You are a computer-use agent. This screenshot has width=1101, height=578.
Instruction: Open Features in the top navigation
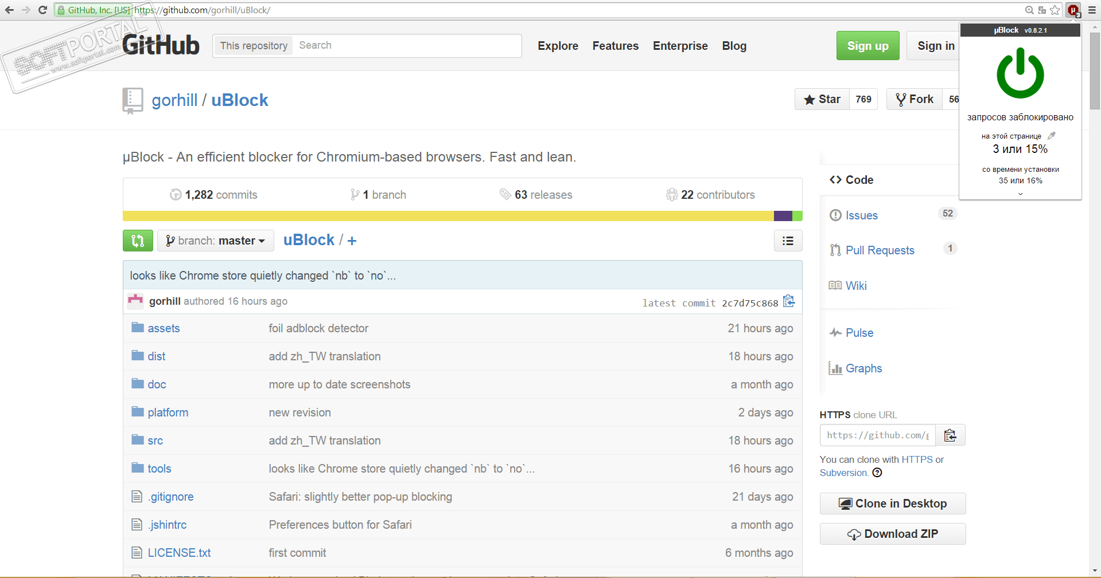pyautogui.click(x=615, y=46)
